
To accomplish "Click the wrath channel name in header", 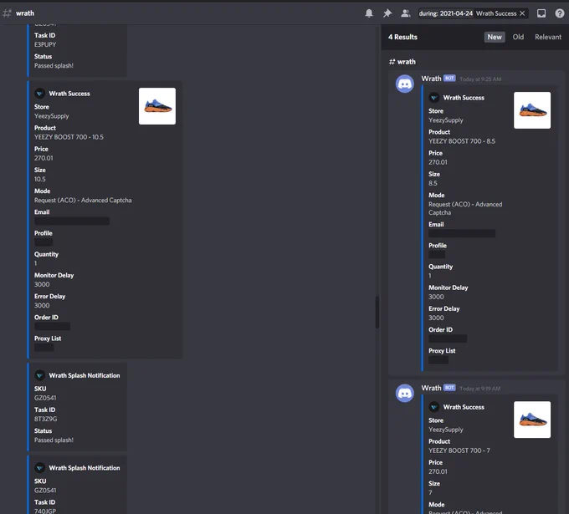I will 25,13.
